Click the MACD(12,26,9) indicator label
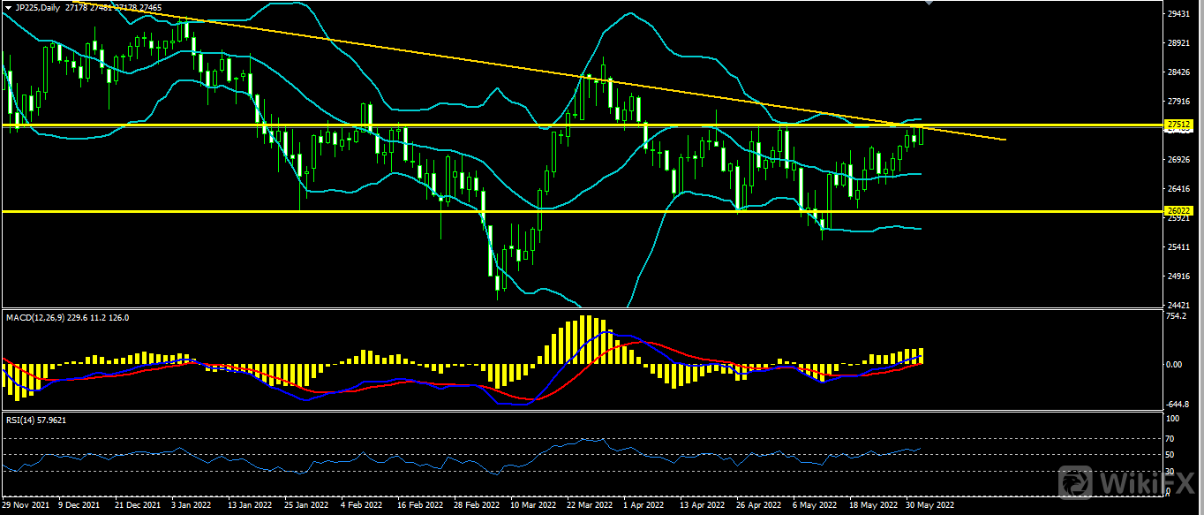 pos(35,317)
